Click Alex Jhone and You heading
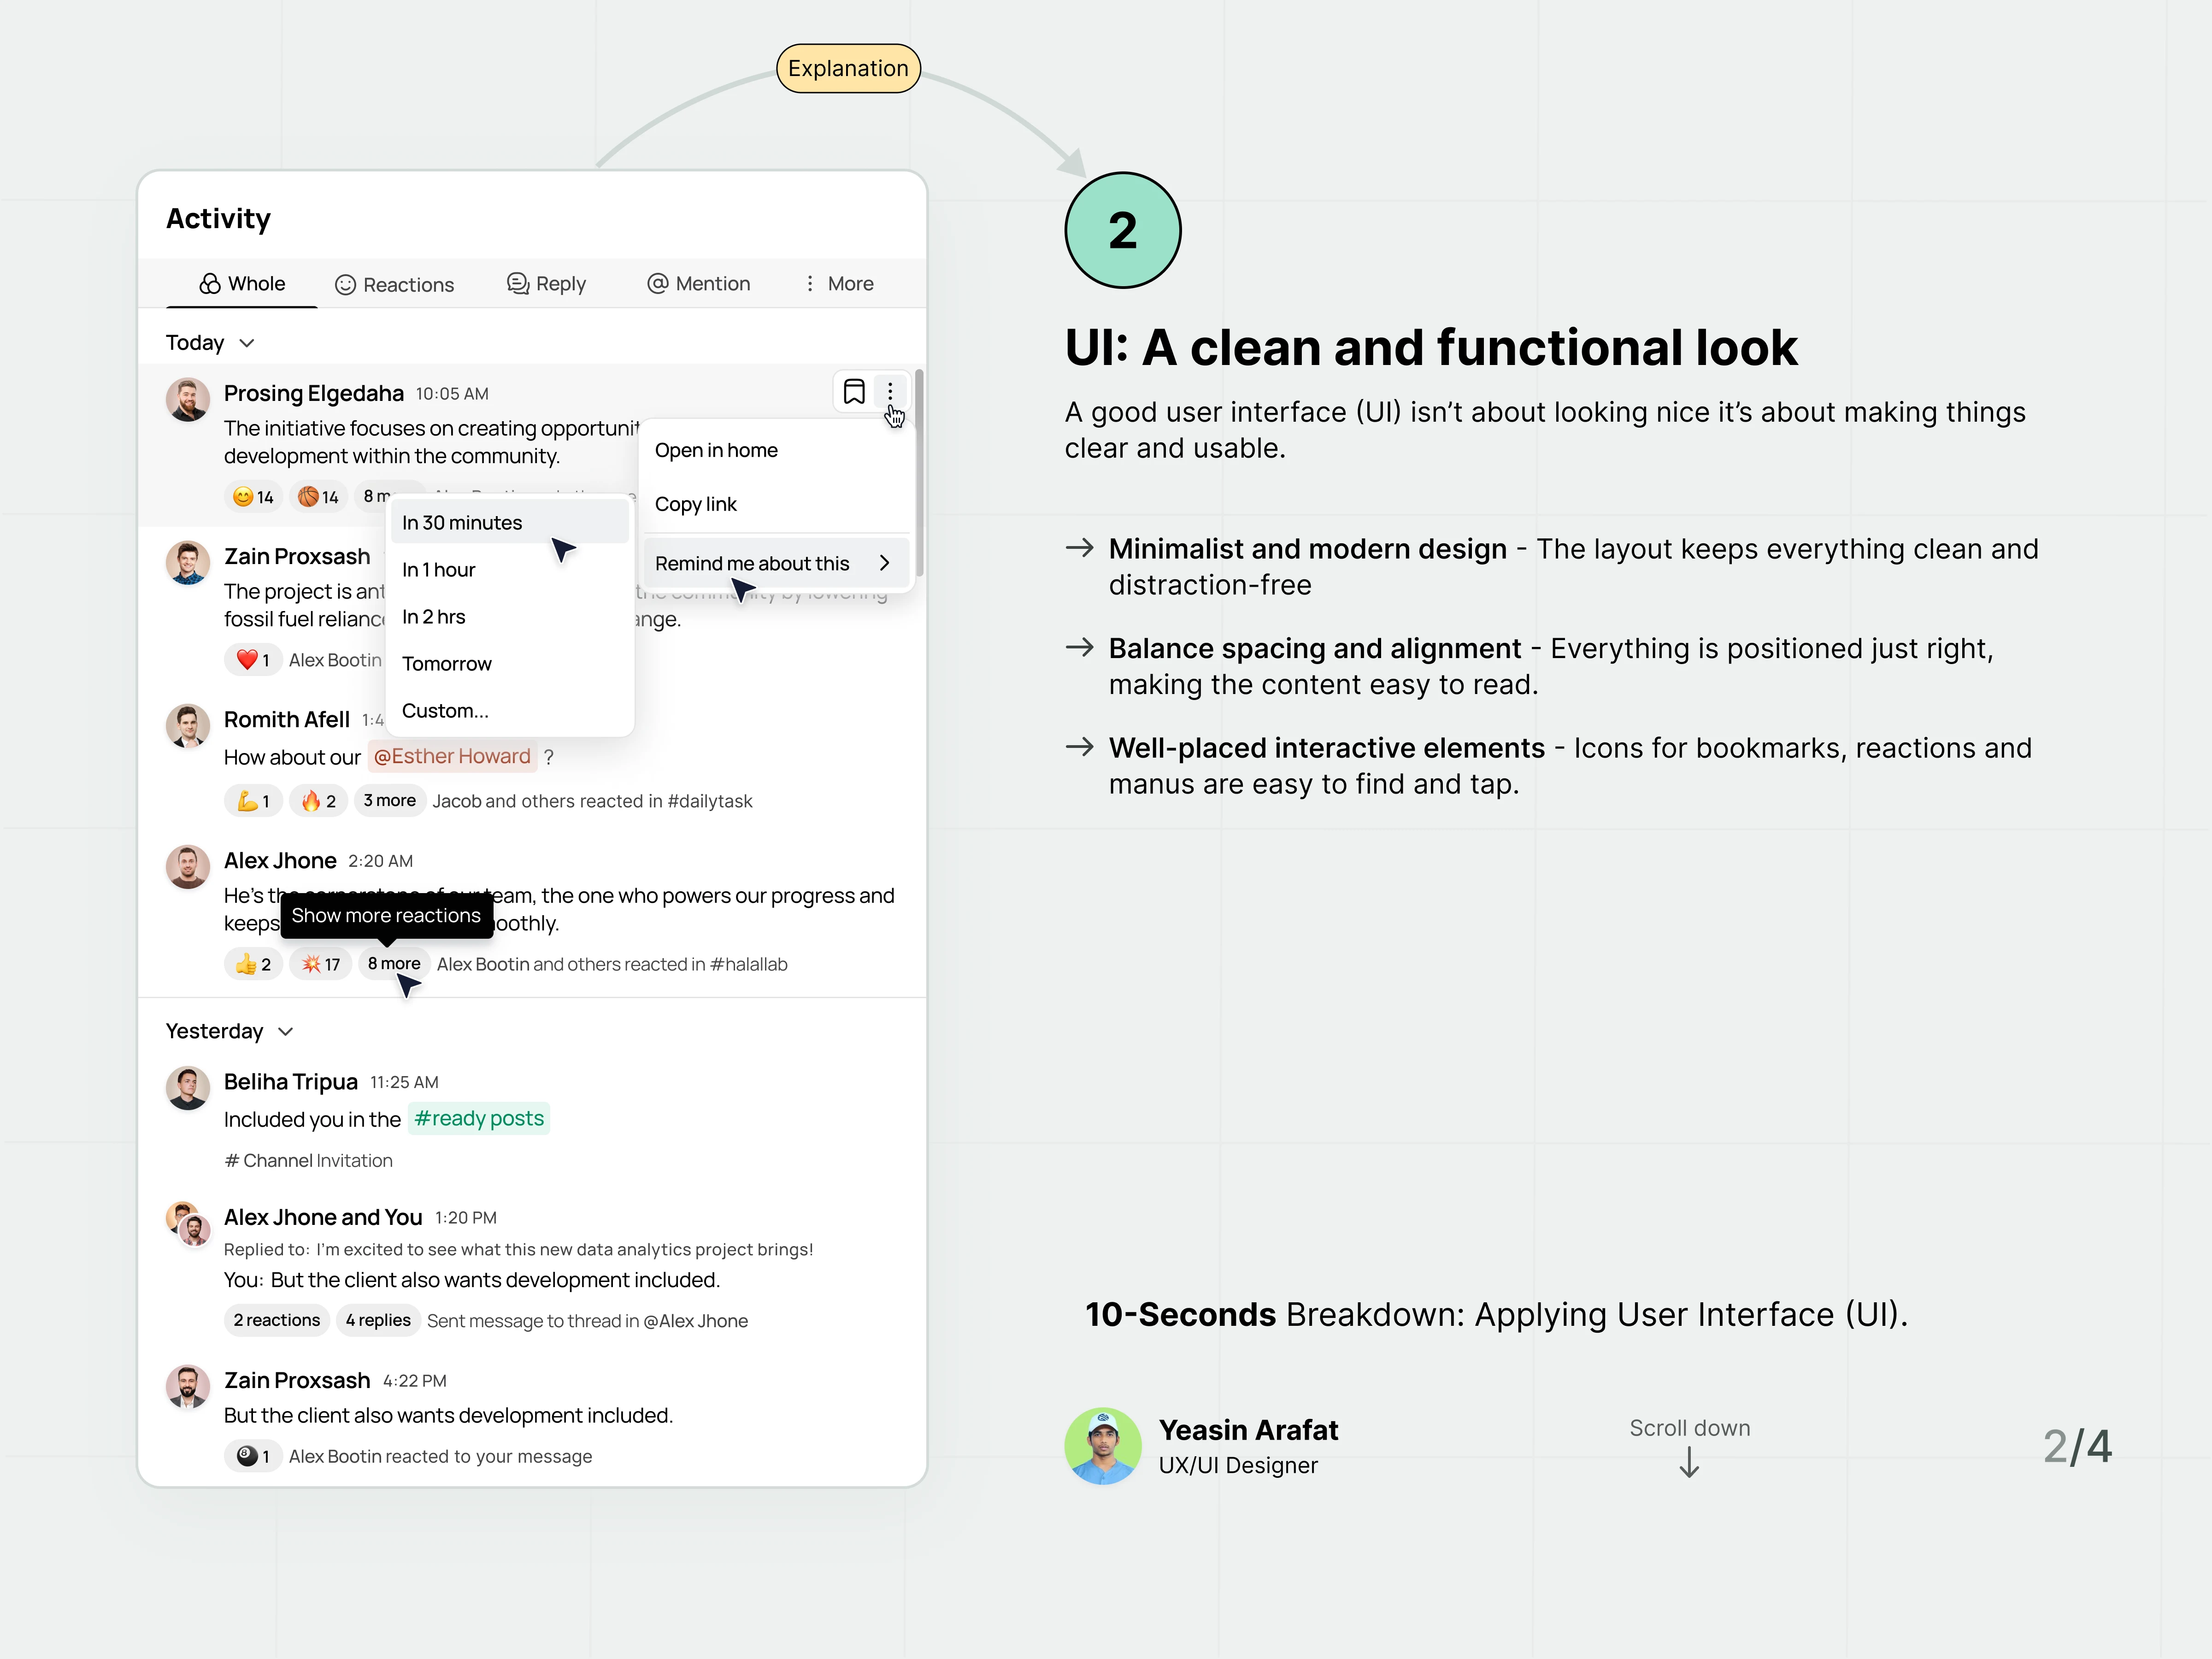The height and width of the screenshot is (1659, 2212). [323, 1217]
